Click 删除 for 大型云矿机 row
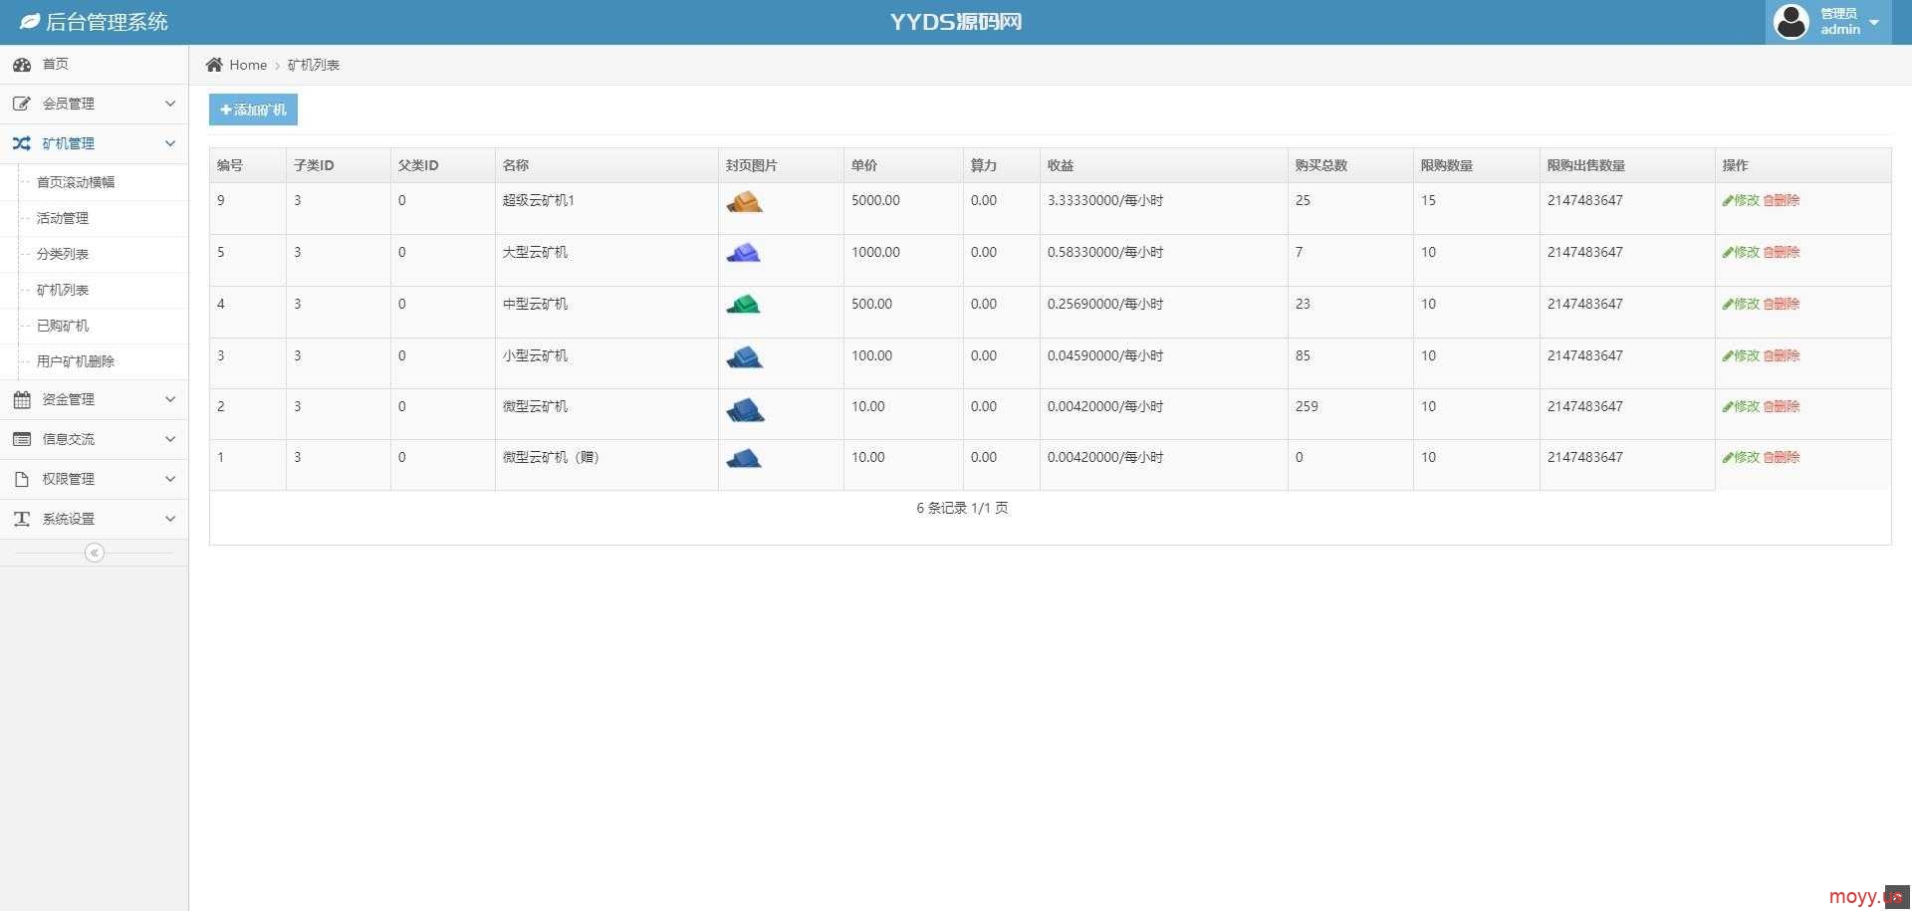 point(1782,252)
